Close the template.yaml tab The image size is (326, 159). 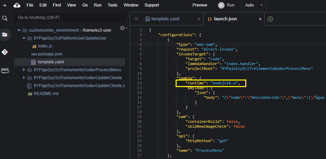(199, 19)
